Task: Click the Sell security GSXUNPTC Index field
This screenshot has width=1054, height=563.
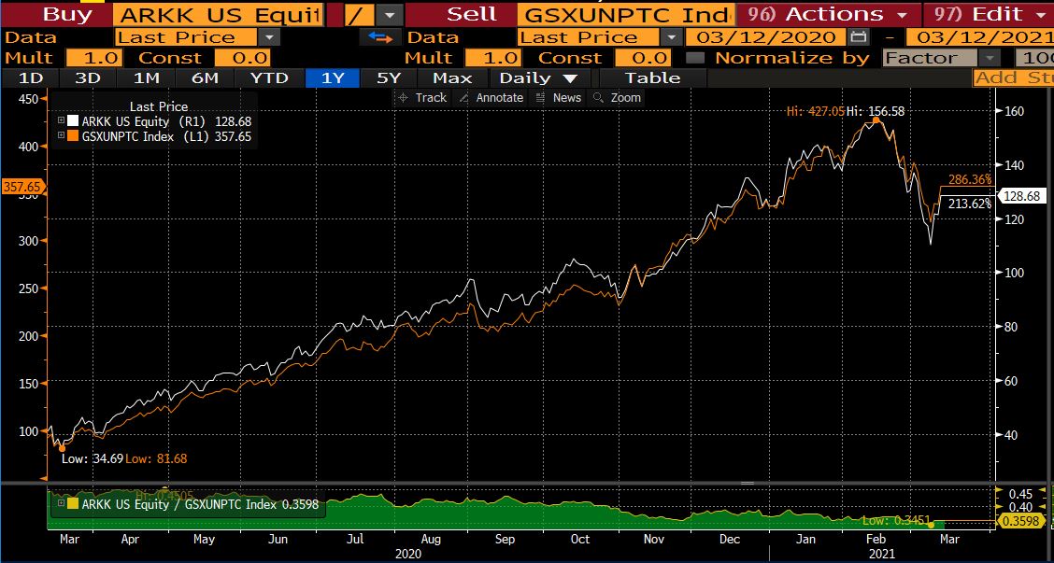Action: coord(624,14)
